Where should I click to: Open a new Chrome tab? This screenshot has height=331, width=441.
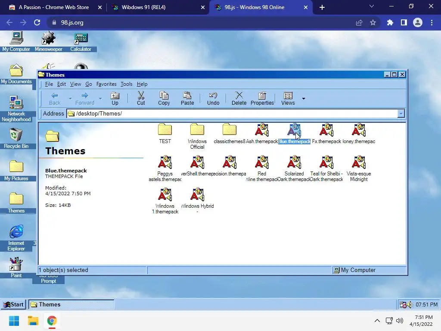pyautogui.click(x=322, y=7)
